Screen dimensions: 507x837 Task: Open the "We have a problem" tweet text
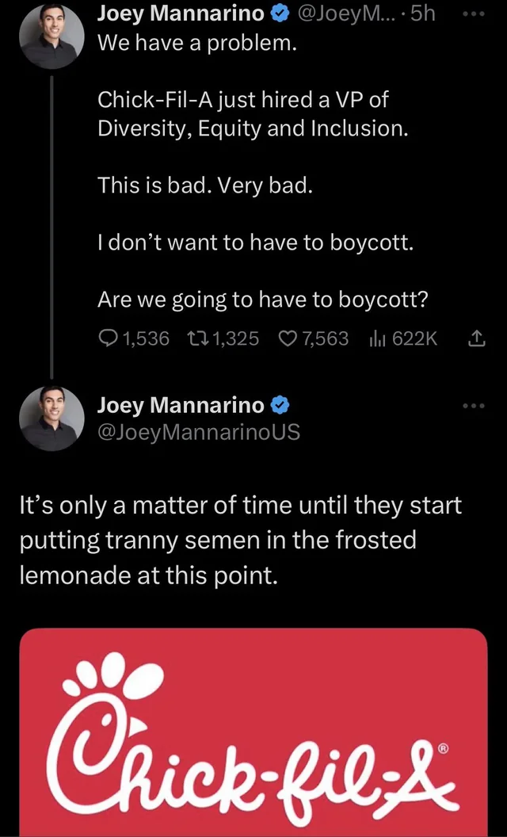pos(197,44)
